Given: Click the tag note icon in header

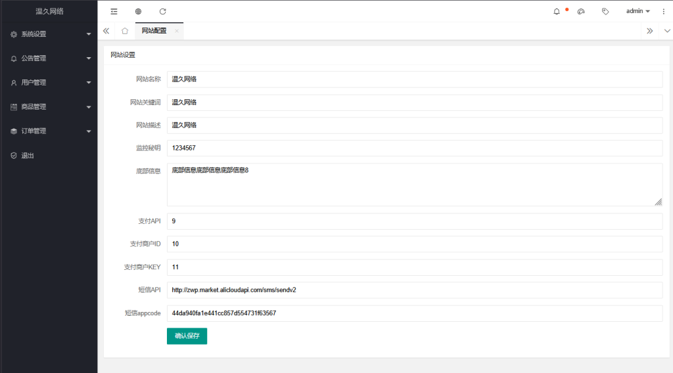Looking at the screenshot, I should (605, 11).
